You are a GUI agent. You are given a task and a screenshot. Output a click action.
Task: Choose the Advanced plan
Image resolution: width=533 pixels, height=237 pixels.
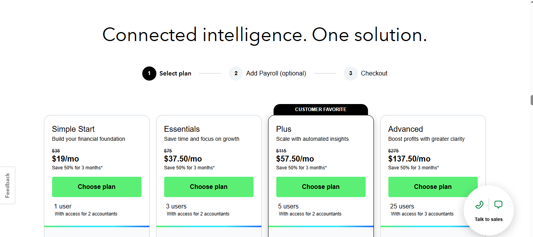[433, 187]
